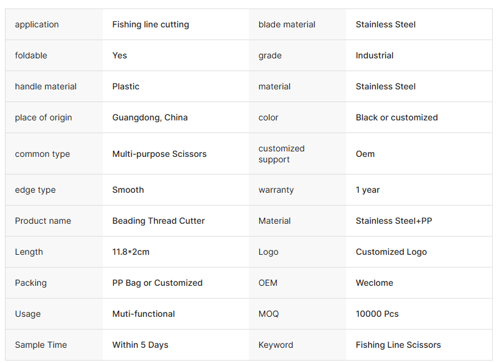This screenshot has height=363, width=497.
Task: Select the 'blade material' label cell
Action: 287,24
